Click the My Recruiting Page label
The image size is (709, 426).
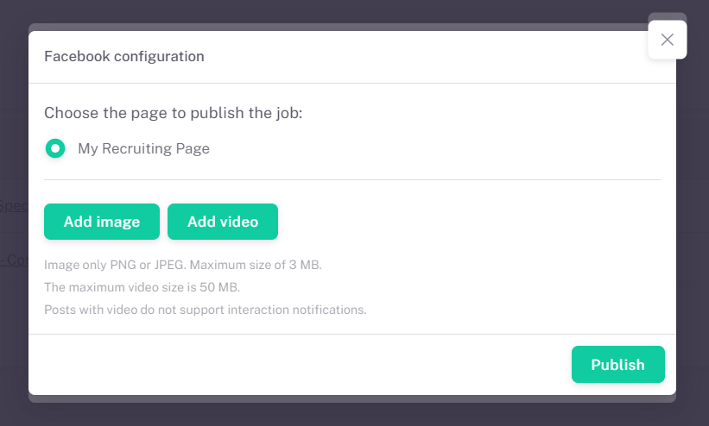coord(143,148)
